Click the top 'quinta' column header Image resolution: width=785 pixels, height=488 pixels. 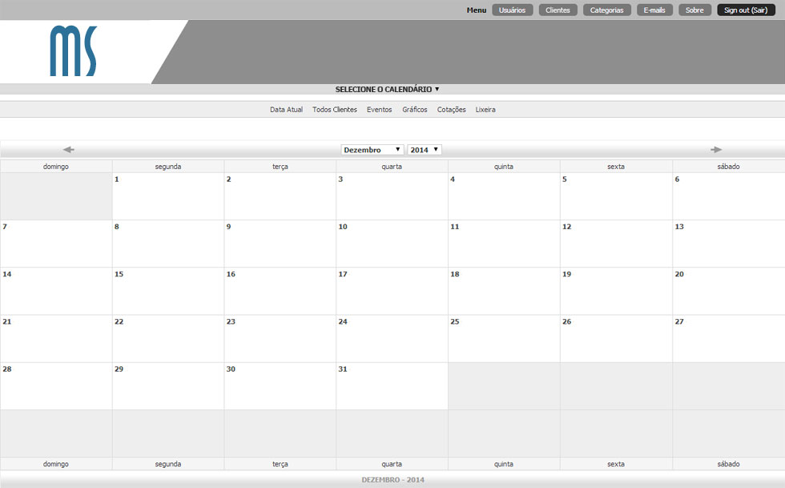click(504, 167)
